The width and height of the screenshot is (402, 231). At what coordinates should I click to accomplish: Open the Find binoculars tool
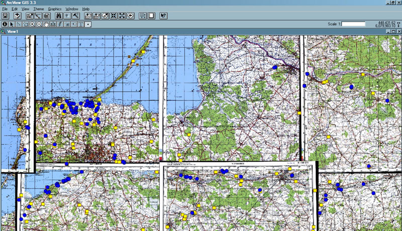[x=58, y=16]
